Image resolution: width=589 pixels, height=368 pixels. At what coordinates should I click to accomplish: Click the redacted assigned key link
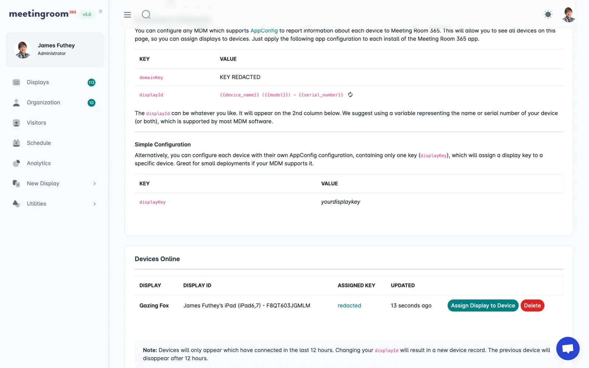(x=349, y=305)
